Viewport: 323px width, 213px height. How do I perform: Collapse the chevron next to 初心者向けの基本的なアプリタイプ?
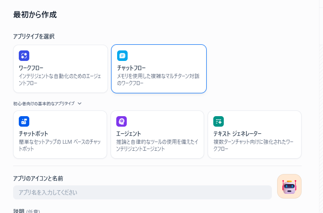[80, 104]
